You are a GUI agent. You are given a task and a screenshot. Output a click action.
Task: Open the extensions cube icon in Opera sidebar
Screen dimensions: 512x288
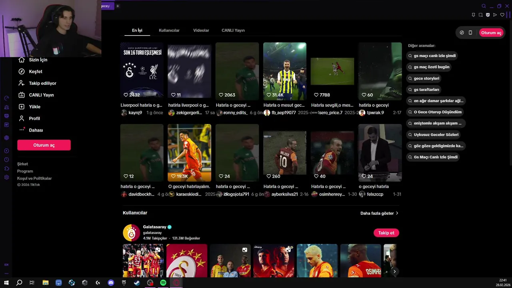click(6, 168)
